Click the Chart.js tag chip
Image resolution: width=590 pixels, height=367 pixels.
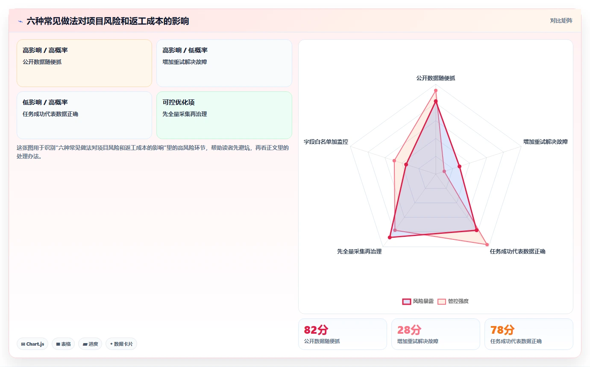click(32, 344)
